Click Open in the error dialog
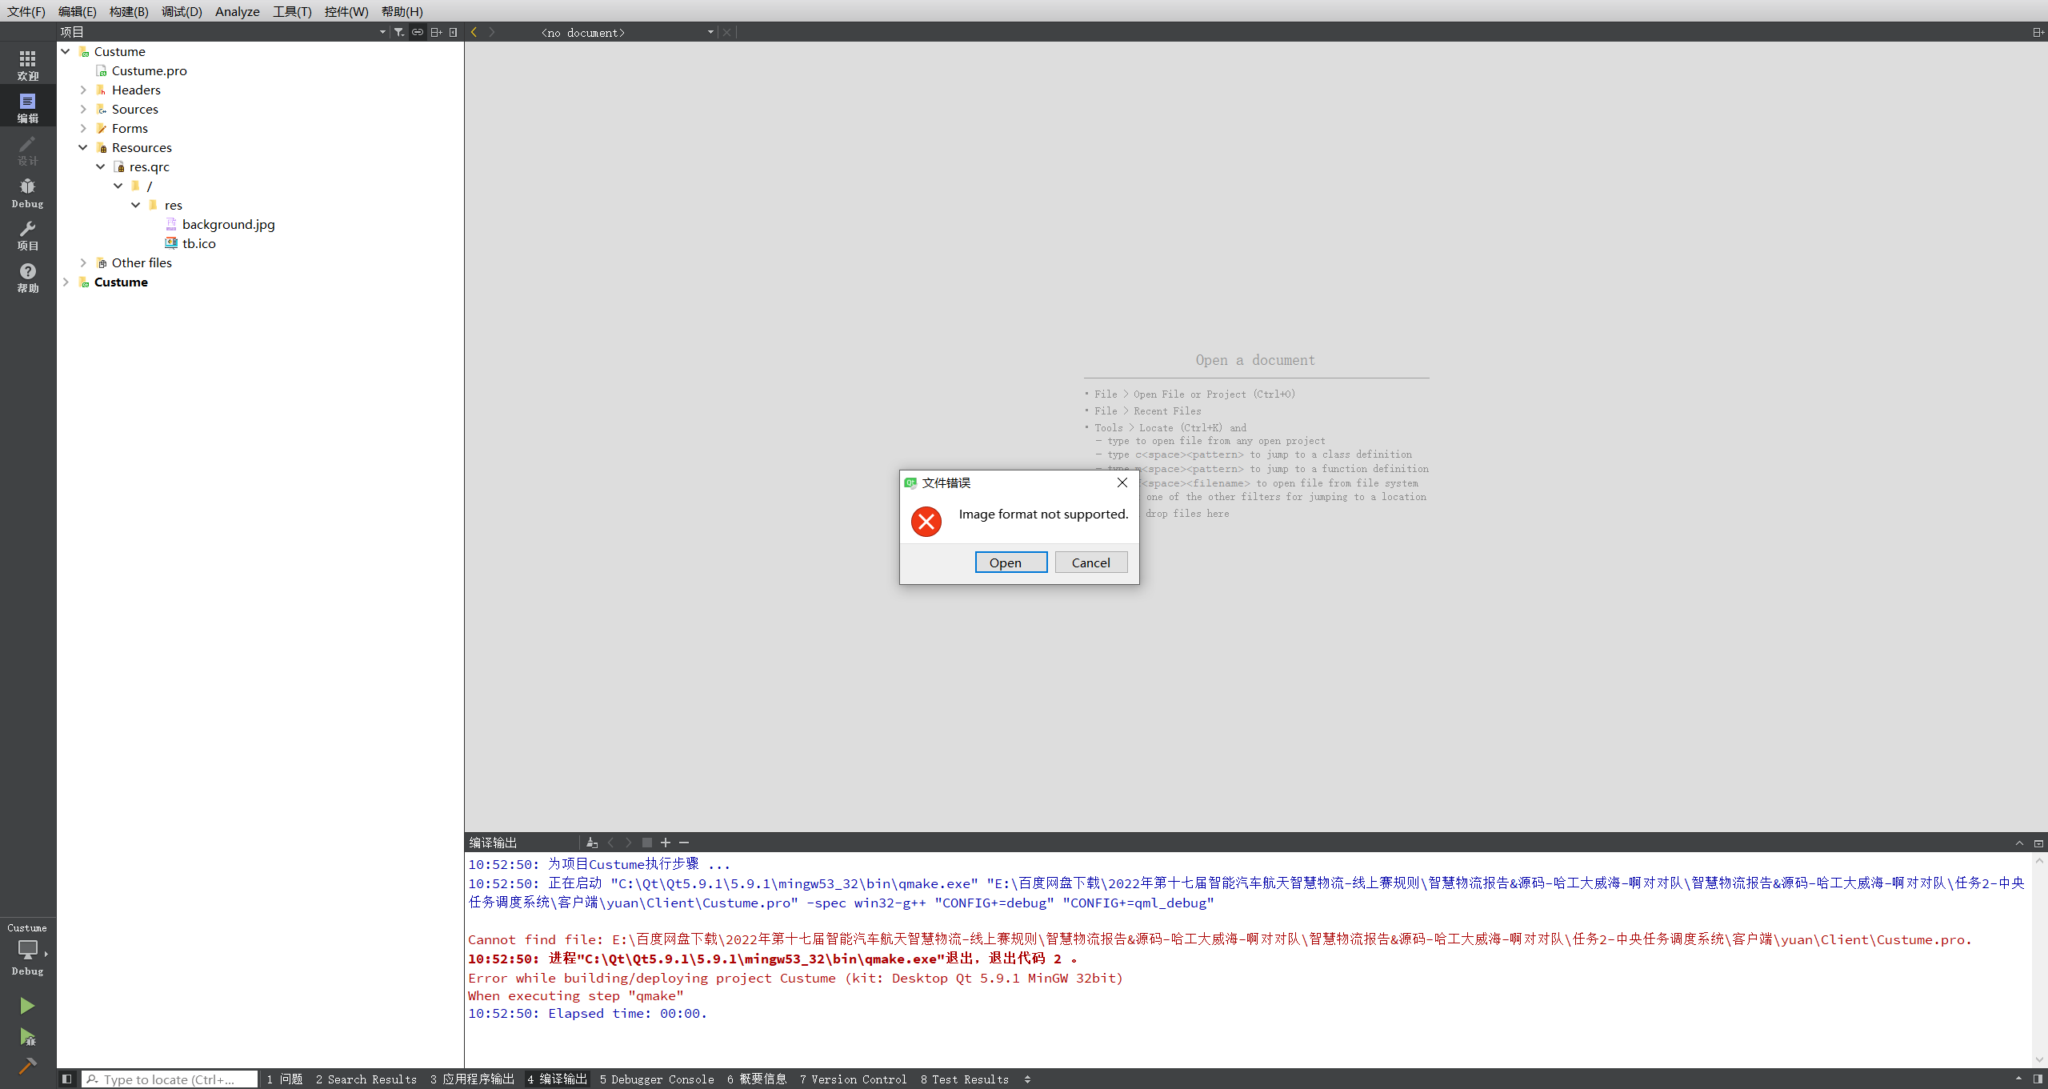Image resolution: width=2048 pixels, height=1089 pixels. point(1010,563)
